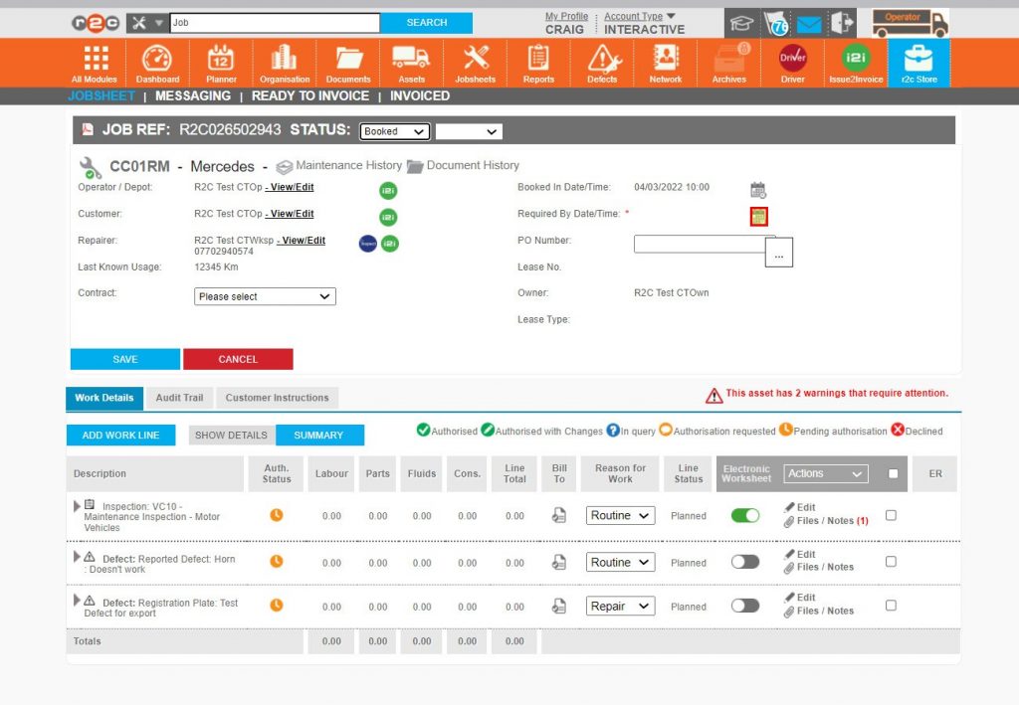
Task: Open View/Edit link for Repairer
Action: [302, 241]
